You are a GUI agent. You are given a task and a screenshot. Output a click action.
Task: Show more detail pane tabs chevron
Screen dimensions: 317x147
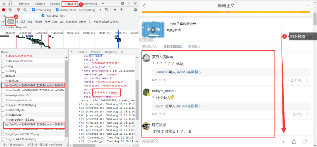click(x=122, y=52)
